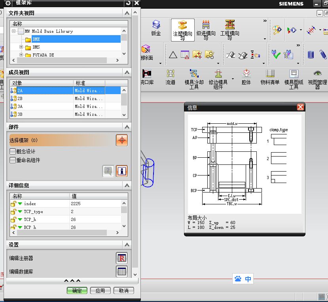Open the TCP_type value dropdown arrow
328x302 pixels.
tap(20, 211)
